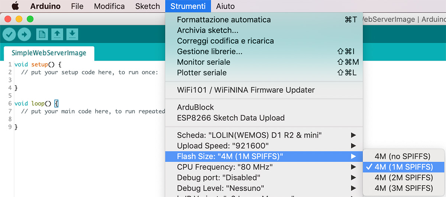The width and height of the screenshot is (446, 197).
Task: Open the Modifica menu
Action: pos(109,6)
